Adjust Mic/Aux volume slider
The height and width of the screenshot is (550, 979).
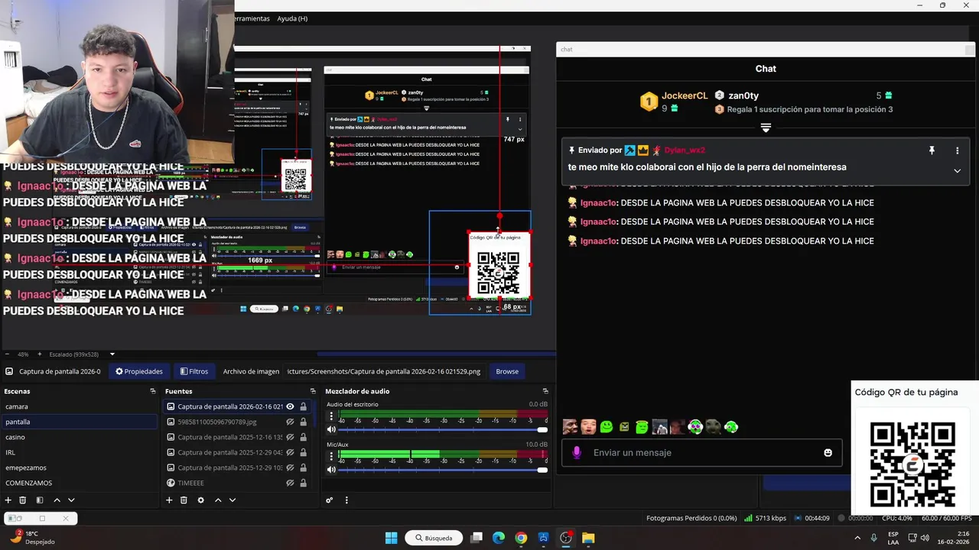[443, 470]
